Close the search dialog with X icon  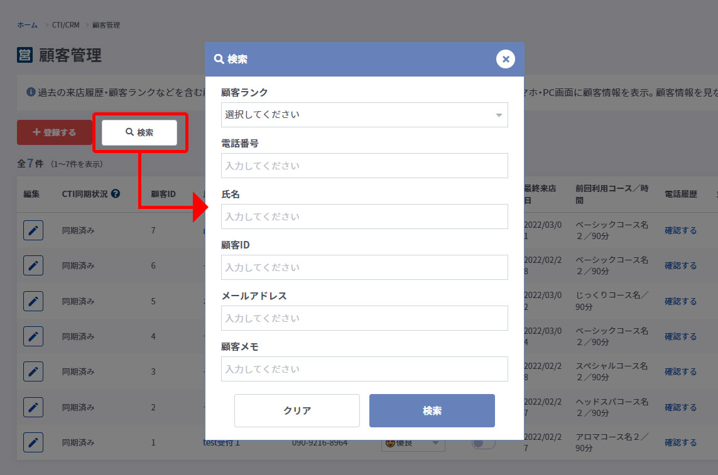tap(505, 59)
